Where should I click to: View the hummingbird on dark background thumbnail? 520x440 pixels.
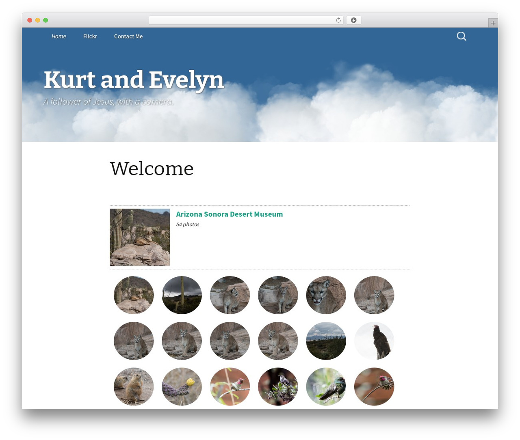click(278, 387)
